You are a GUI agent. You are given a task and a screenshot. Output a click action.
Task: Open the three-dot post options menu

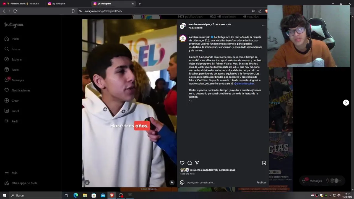[264, 26]
